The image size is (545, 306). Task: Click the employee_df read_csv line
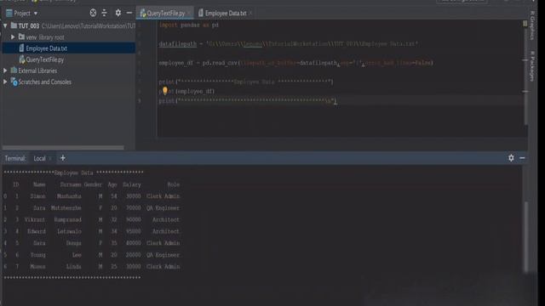(295, 63)
